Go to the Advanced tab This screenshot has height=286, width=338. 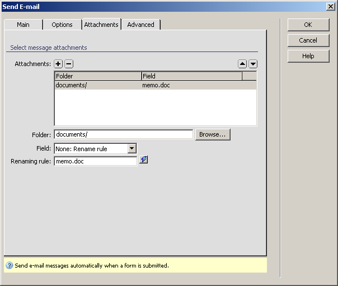(x=140, y=25)
